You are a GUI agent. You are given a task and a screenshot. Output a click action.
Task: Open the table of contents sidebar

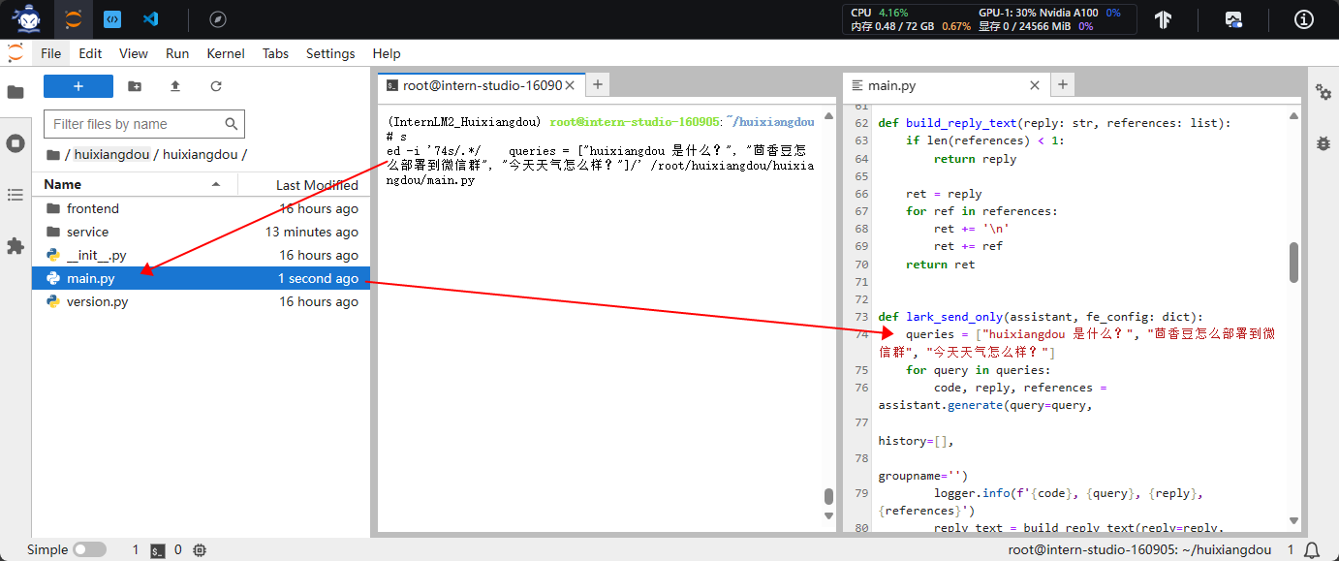pos(16,195)
